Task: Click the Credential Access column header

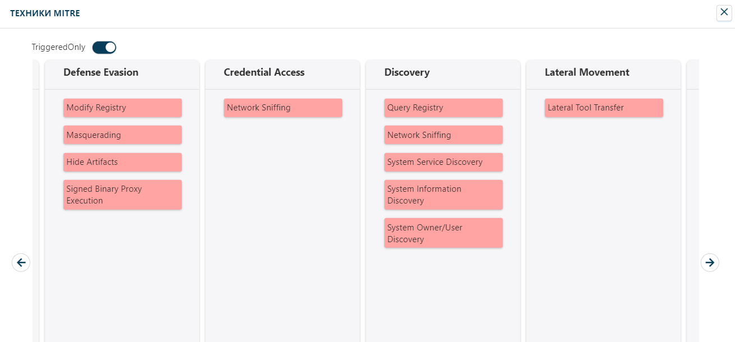Action: pyautogui.click(x=264, y=72)
